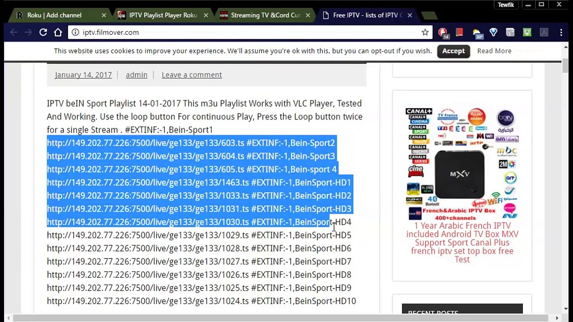Click the vertical scrollbar down arrow
This screenshot has width=573, height=322.
(x=566, y=309)
